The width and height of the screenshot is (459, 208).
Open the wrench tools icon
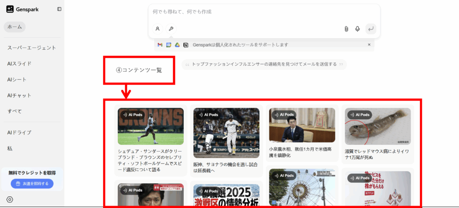click(171, 29)
